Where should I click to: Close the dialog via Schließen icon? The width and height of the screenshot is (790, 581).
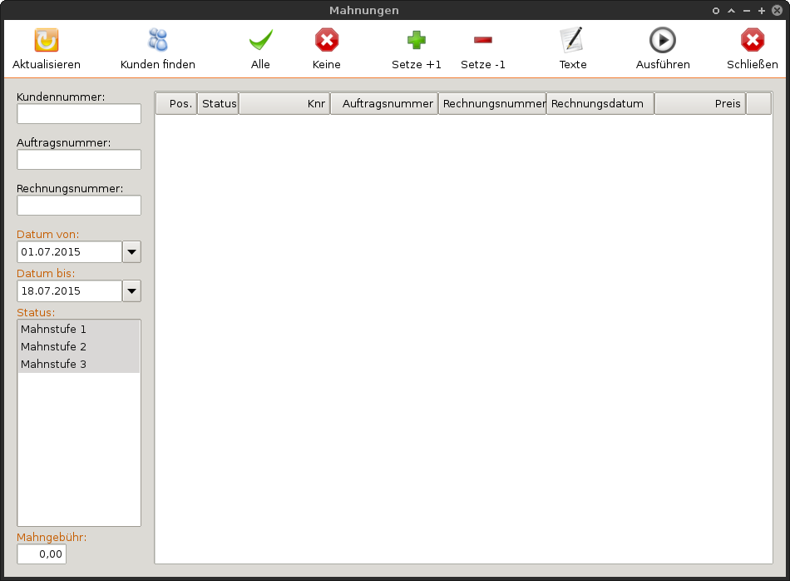(x=752, y=41)
